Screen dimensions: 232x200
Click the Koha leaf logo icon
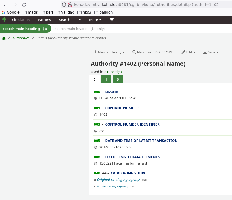[4, 20]
